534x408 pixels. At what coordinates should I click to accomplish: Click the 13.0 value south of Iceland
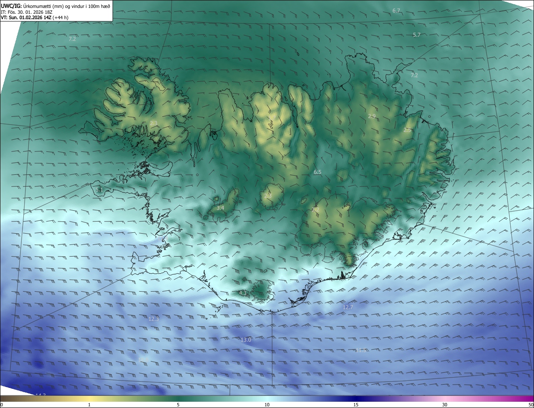point(246,340)
